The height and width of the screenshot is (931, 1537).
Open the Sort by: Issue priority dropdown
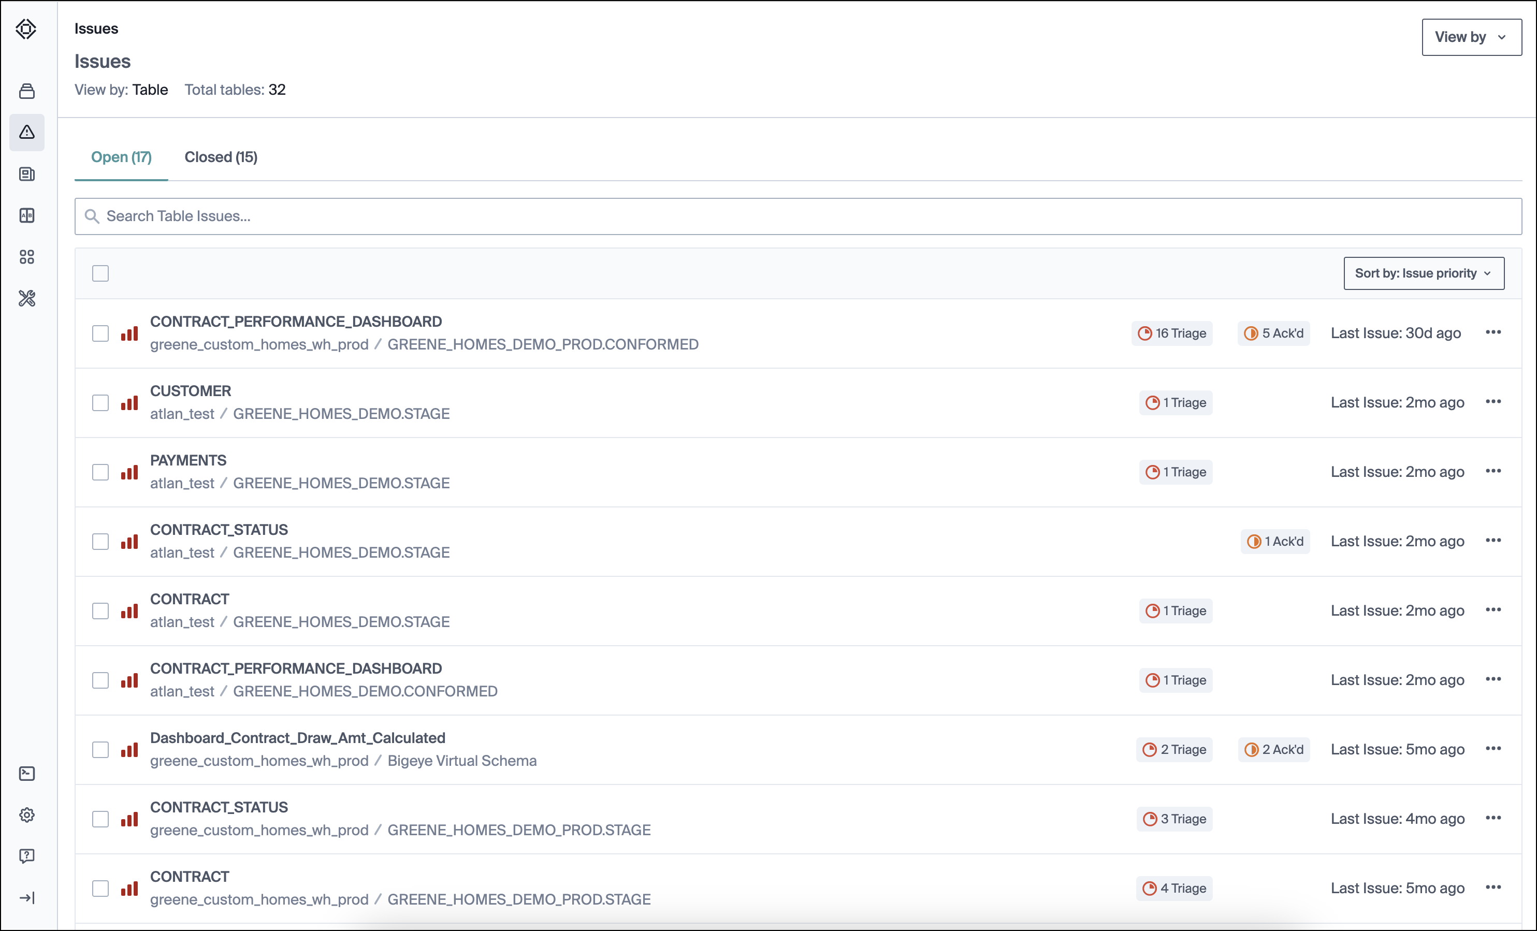1423,273
